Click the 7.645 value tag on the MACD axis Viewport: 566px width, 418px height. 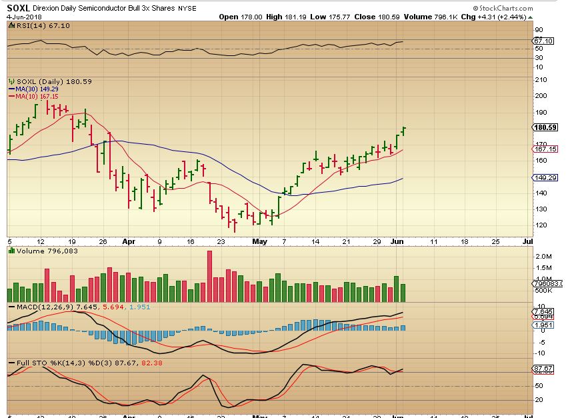click(x=543, y=311)
